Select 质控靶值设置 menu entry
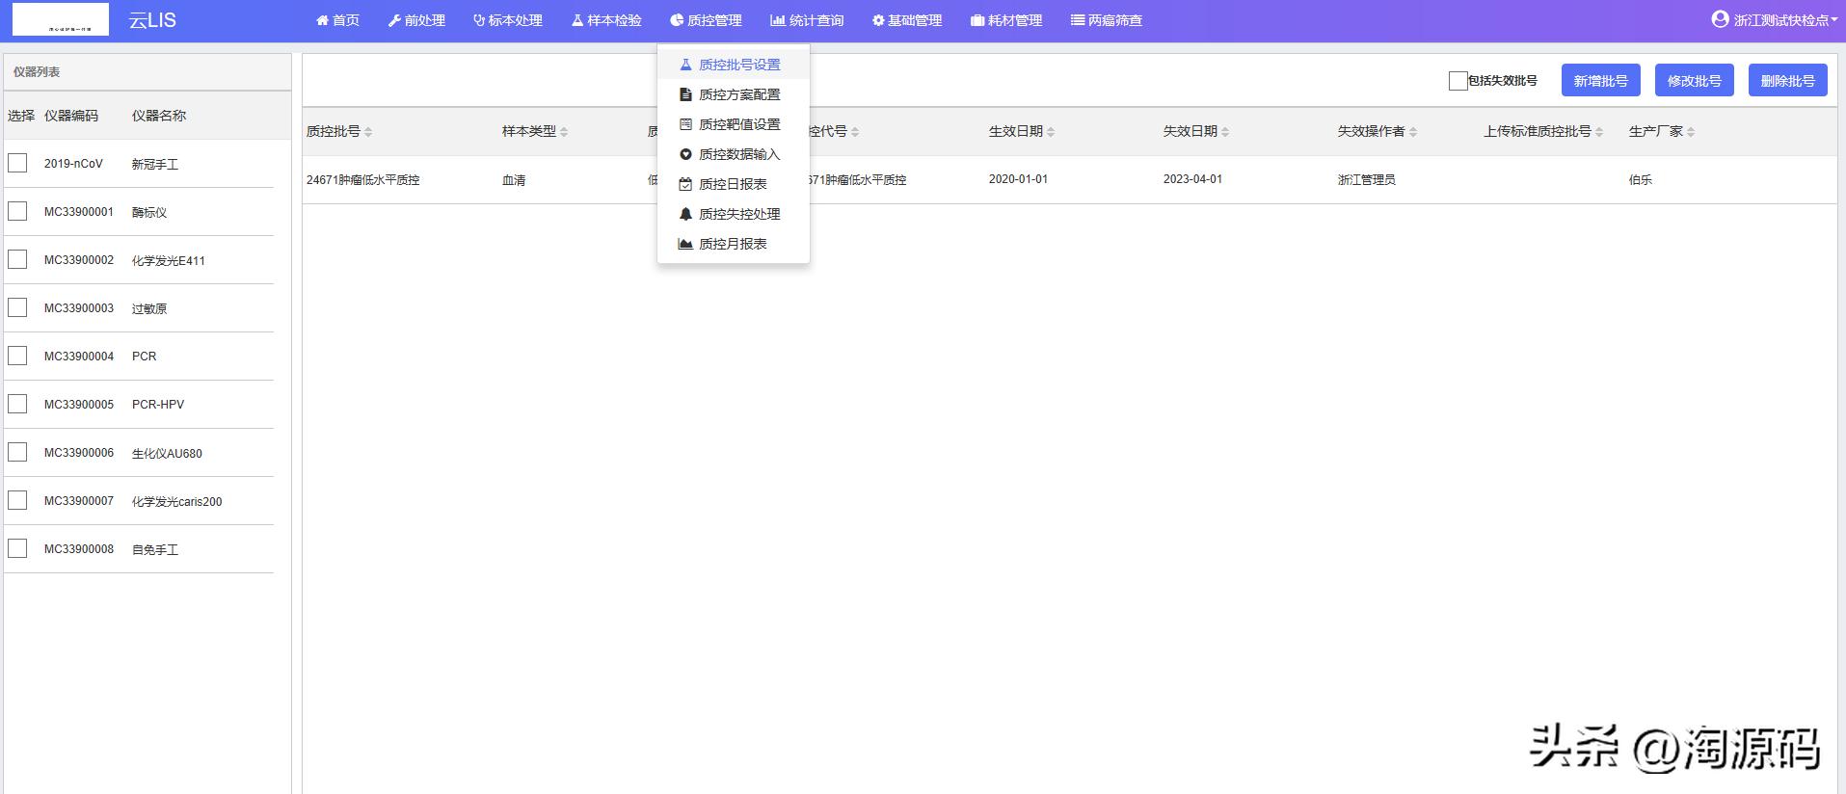Image resolution: width=1846 pixels, height=794 pixels. coord(733,124)
